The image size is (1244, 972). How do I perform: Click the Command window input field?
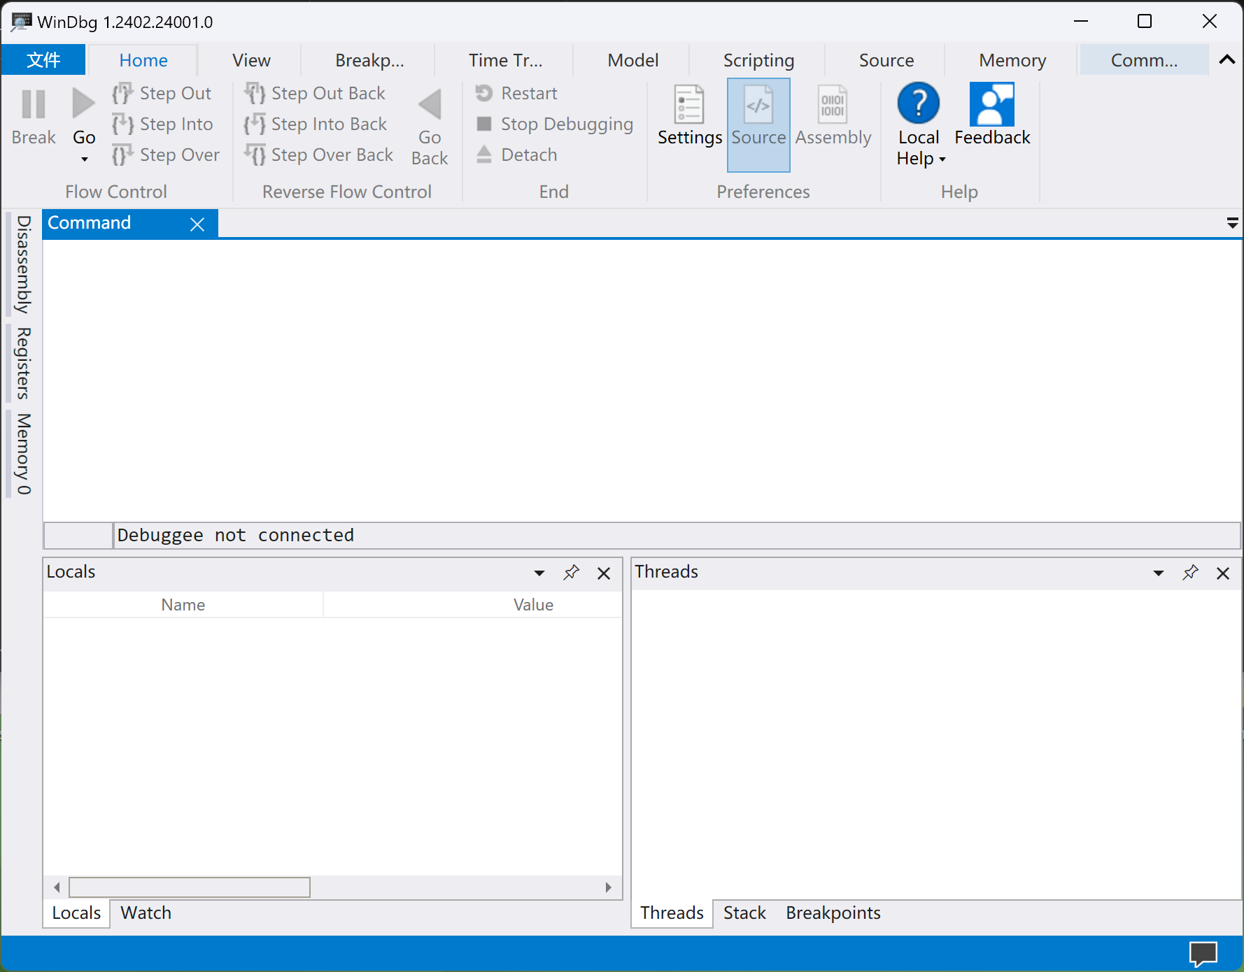coord(677,535)
